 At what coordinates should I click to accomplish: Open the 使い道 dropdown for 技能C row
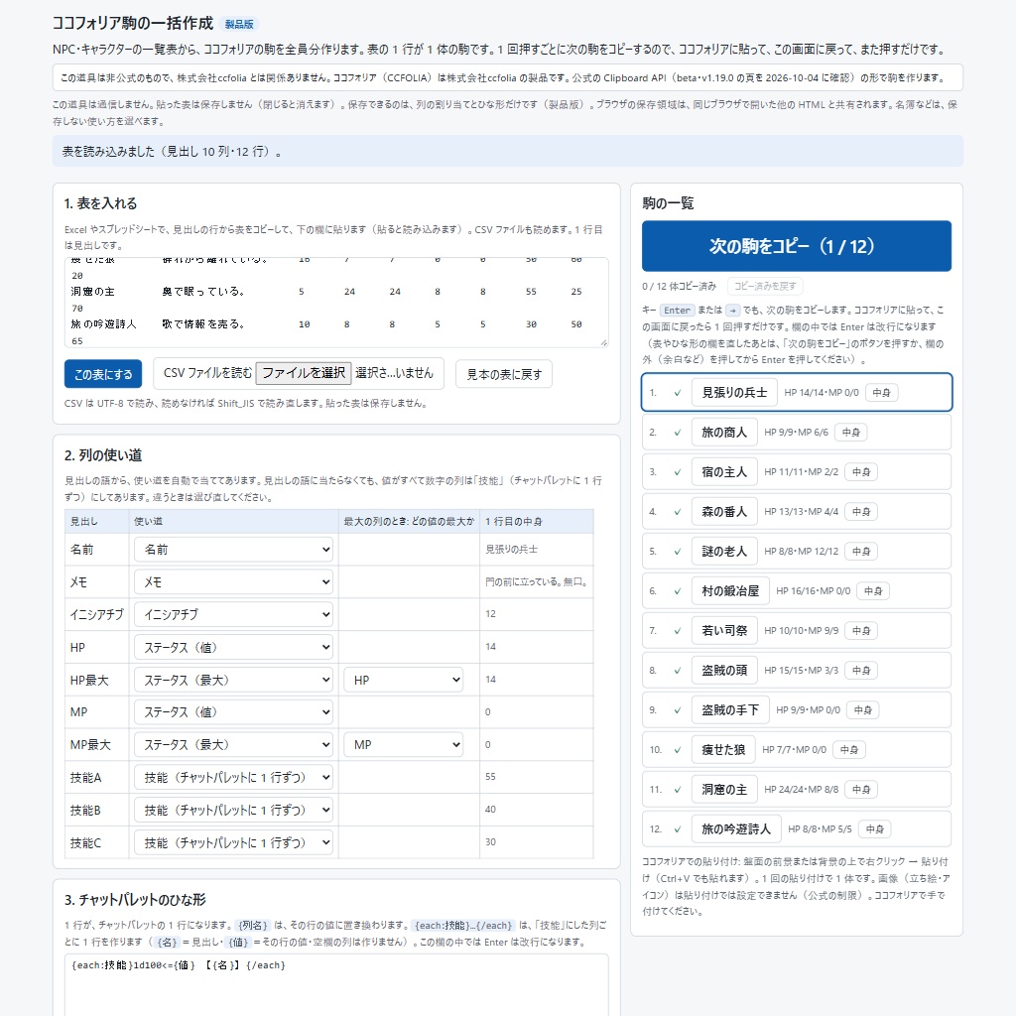click(x=233, y=842)
